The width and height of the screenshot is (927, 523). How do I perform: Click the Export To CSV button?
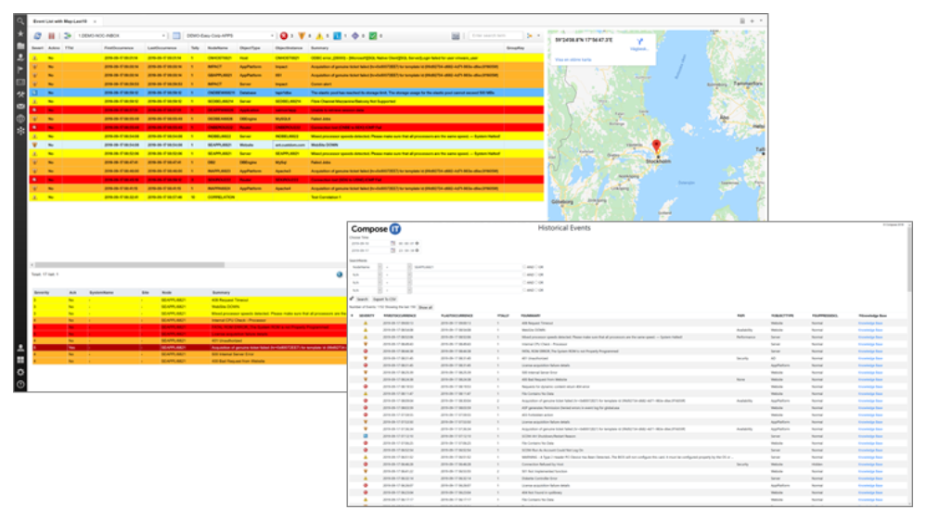(386, 300)
